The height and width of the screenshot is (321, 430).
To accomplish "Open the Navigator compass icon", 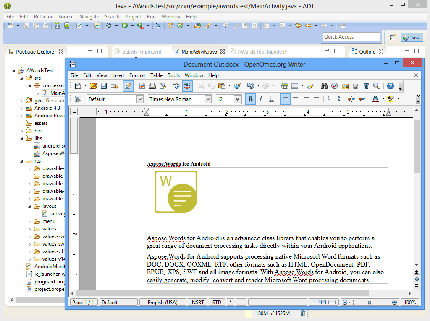I will (x=334, y=86).
